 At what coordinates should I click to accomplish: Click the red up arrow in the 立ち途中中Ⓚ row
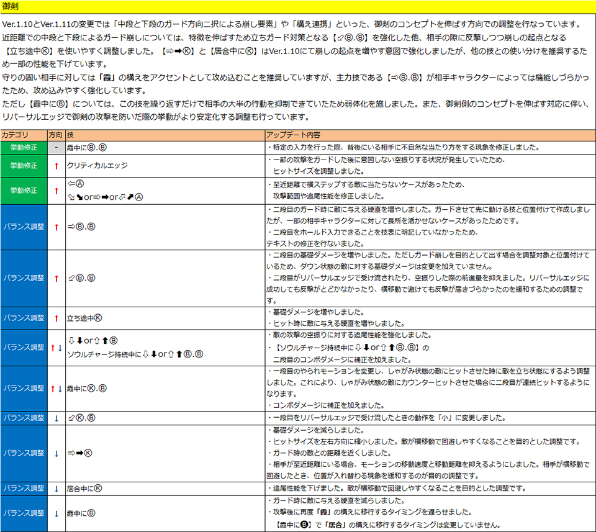[56, 318]
